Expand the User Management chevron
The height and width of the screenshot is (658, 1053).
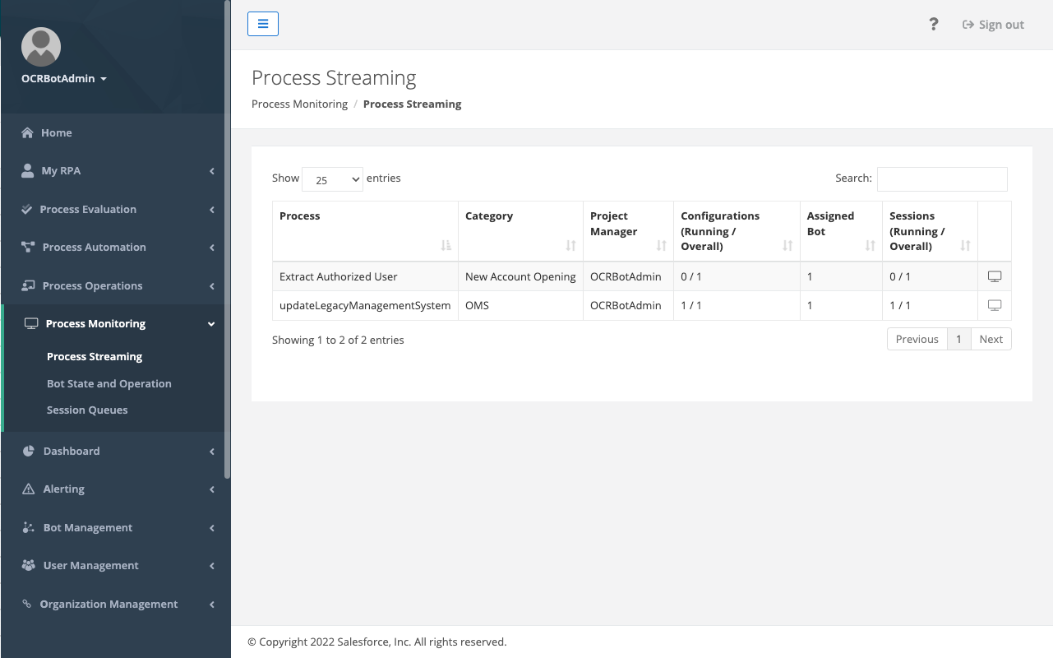[212, 566]
